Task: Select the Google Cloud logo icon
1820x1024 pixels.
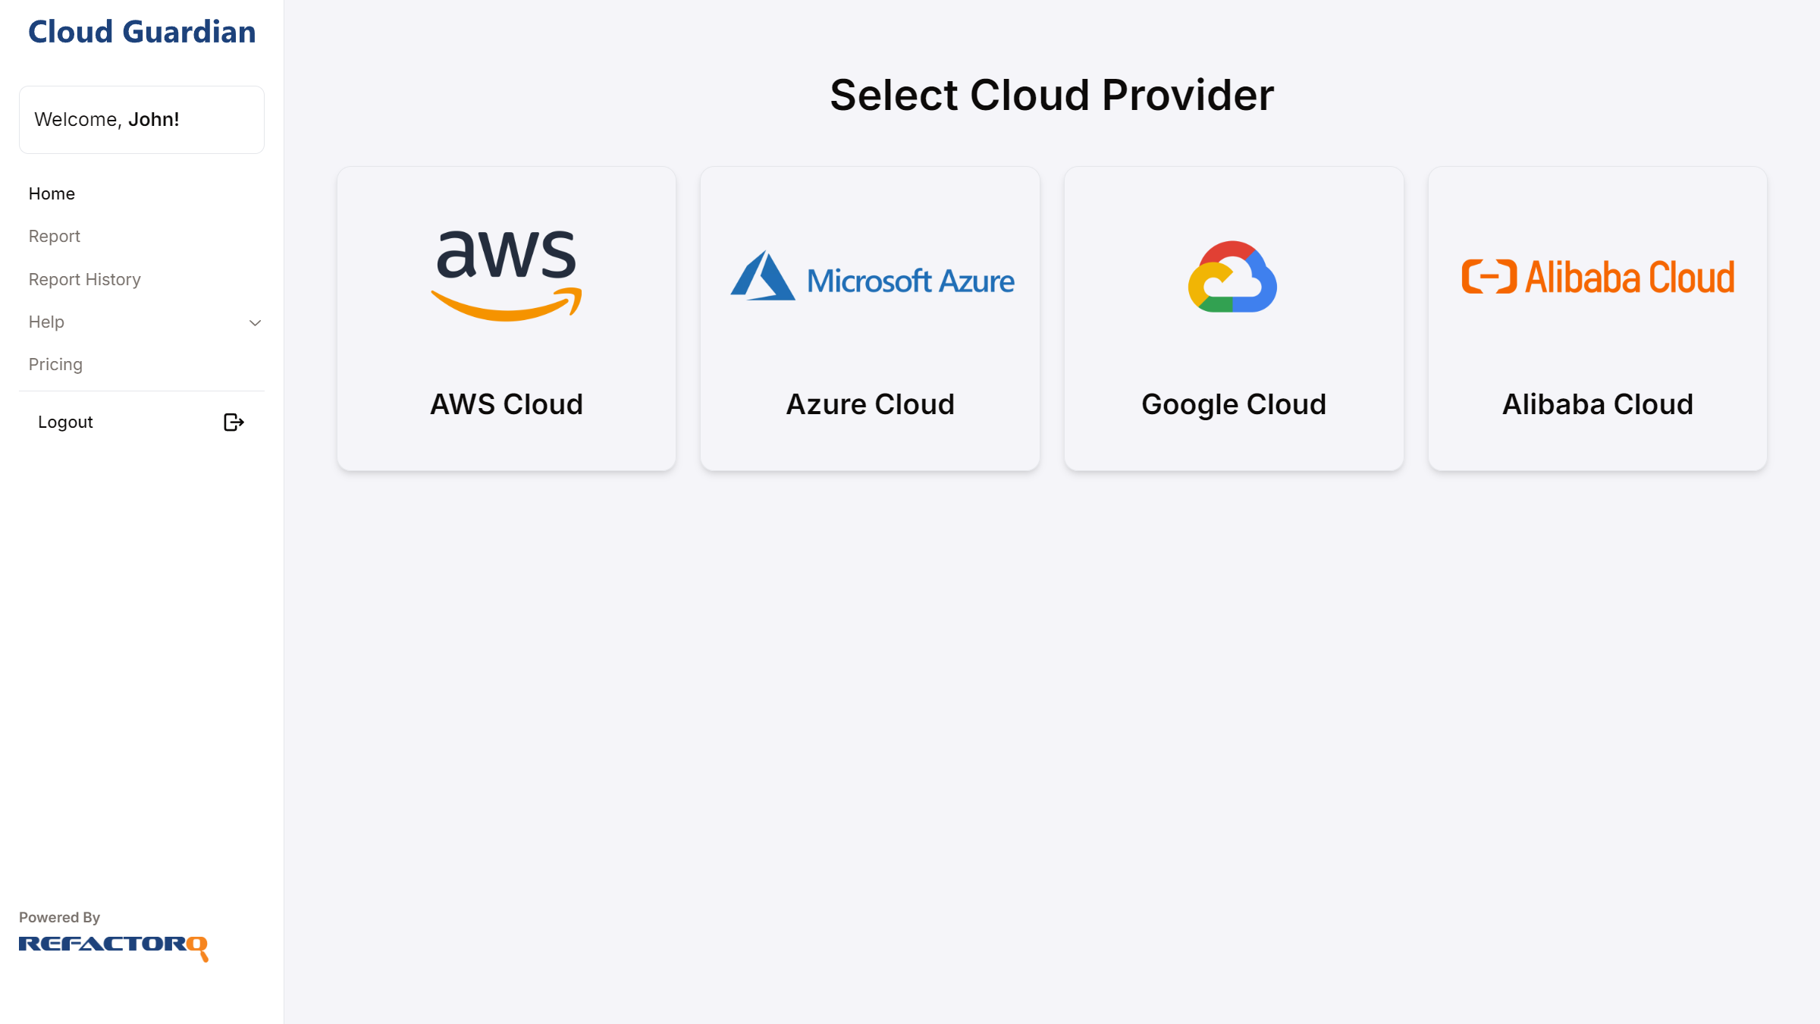Action: (1233, 275)
